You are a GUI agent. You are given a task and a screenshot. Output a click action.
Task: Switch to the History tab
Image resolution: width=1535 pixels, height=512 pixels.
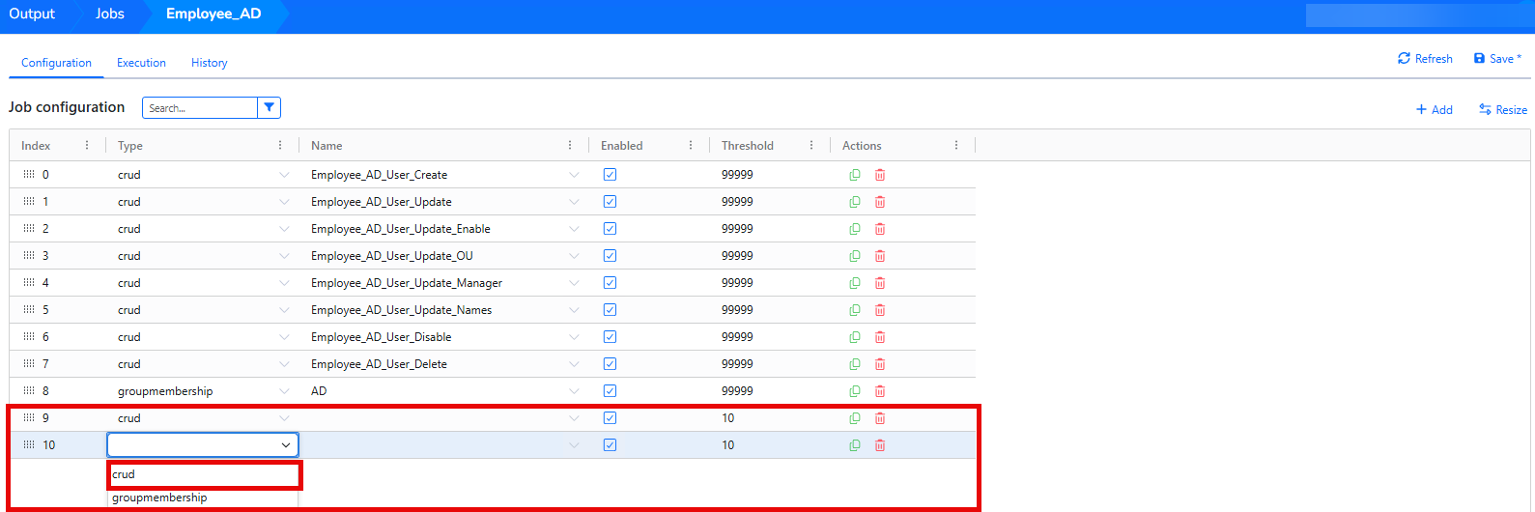coord(209,63)
